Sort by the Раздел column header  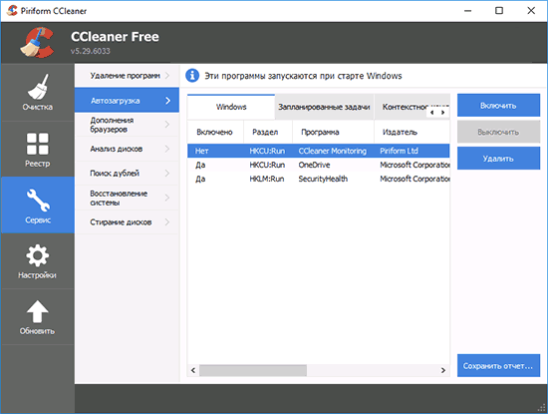point(268,132)
